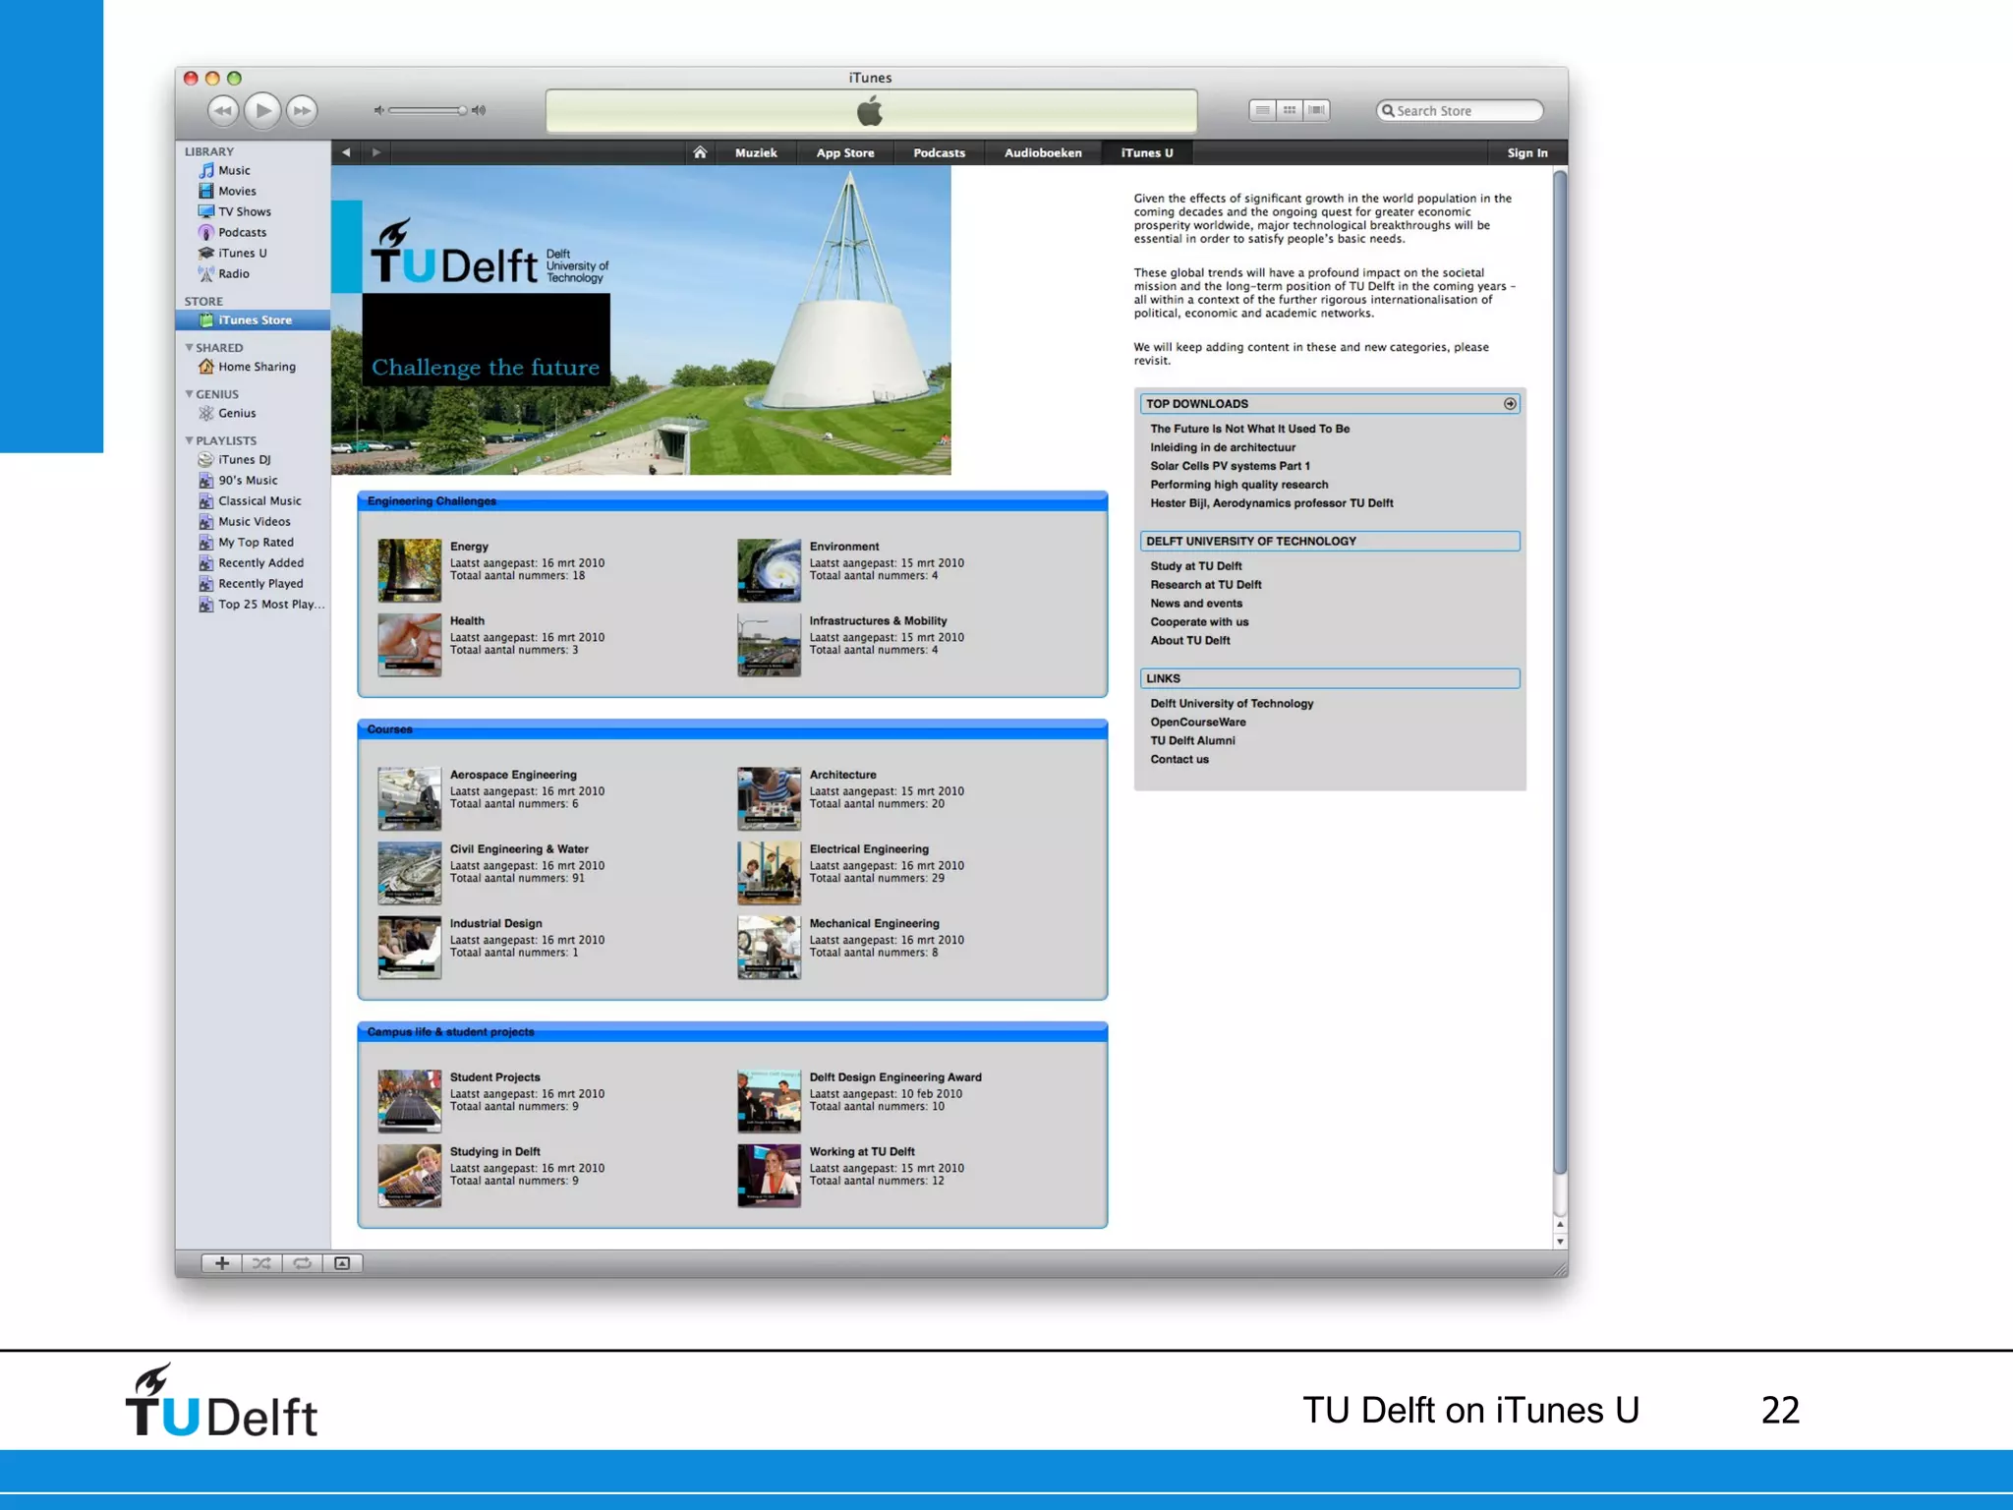Click the volume slider
This screenshot has width=2013, height=1510.
(x=428, y=110)
